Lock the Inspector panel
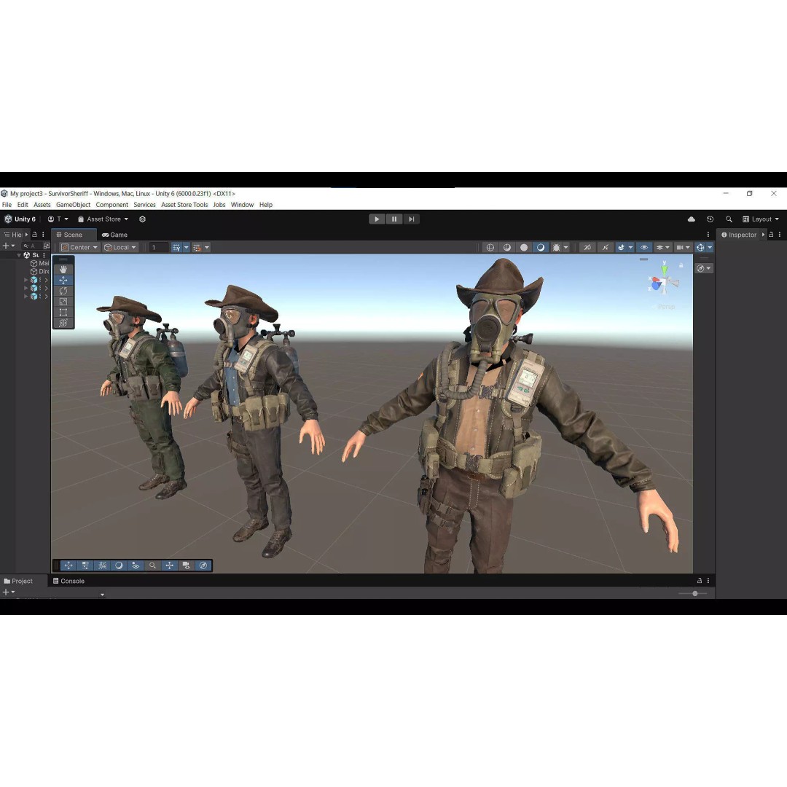 tap(771, 235)
